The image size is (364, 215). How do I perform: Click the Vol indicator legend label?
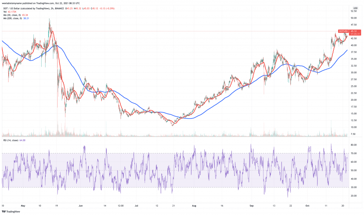5,12
